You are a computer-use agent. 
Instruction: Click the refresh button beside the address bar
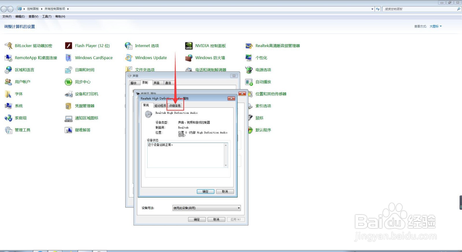coord(378,9)
